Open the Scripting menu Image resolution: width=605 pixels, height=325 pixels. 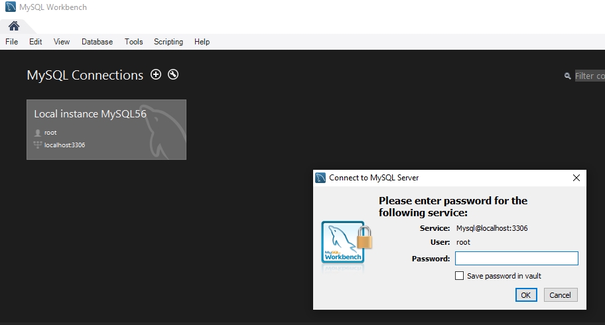(168, 42)
